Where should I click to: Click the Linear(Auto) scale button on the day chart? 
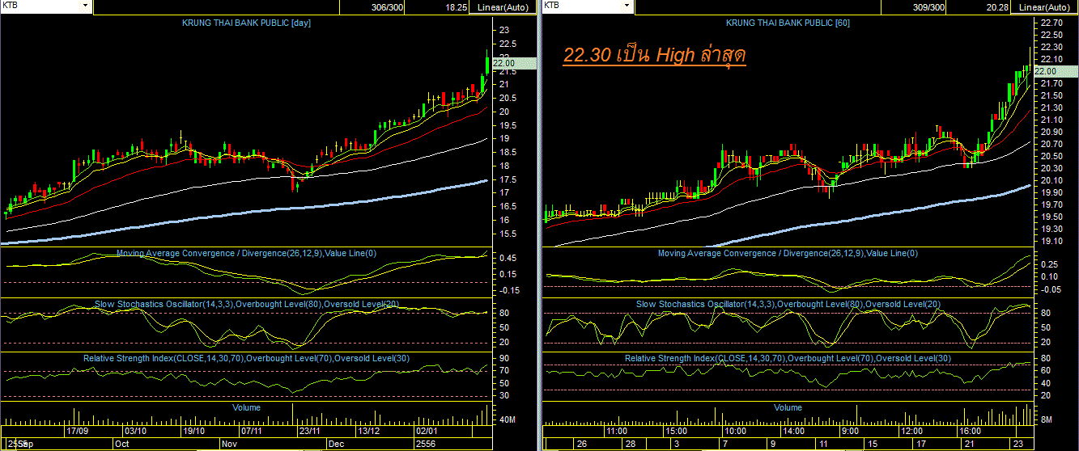tap(503, 6)
